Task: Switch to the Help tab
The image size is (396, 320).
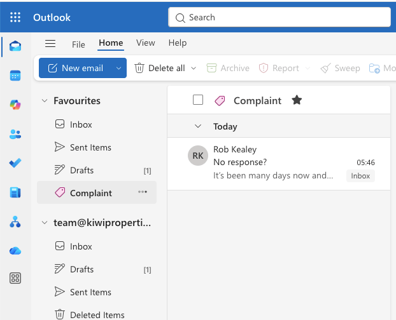Action: (178, 43)
